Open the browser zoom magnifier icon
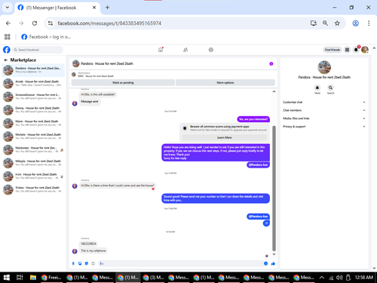This screenshot has width=377, height=283. [x=325, y=23]
